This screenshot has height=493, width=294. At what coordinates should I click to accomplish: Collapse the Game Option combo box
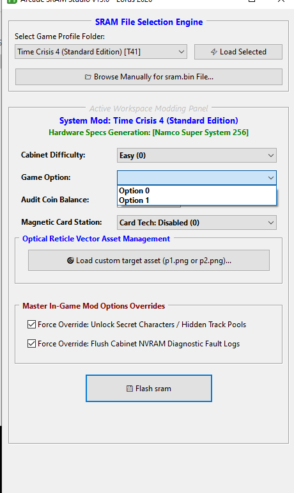[x=197, y=177]
